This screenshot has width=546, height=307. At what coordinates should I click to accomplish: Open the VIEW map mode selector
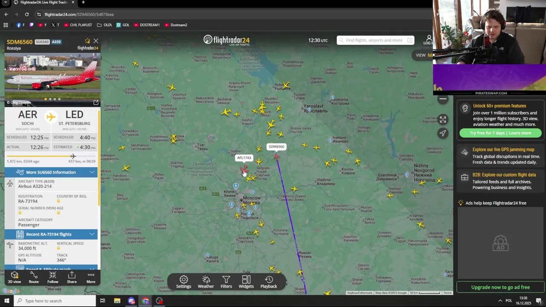click(x=424, y=55)
